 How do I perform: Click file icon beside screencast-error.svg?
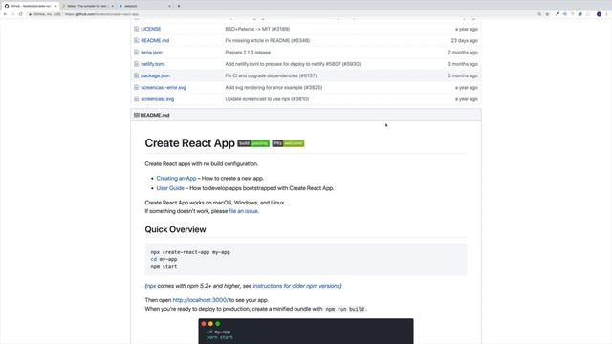136,87
